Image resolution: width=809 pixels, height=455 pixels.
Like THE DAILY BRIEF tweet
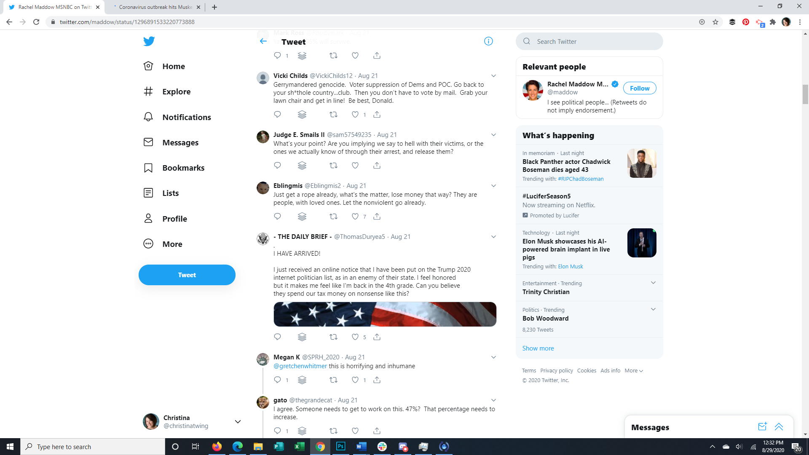(355, 337)
